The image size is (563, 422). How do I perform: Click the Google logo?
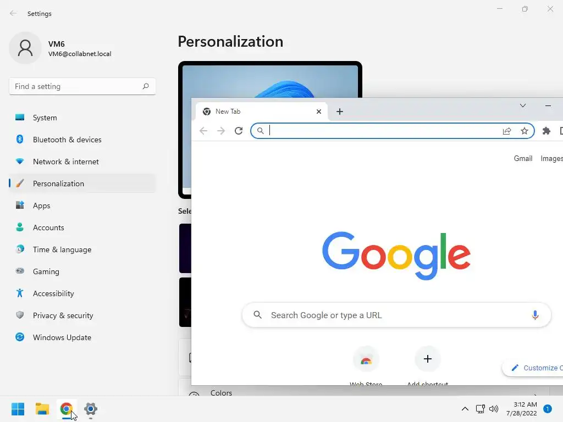click(396, 255)
